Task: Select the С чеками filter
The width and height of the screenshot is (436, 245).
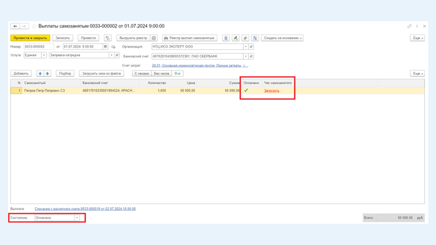Action: pyautogui.click(x=141, y=73)
